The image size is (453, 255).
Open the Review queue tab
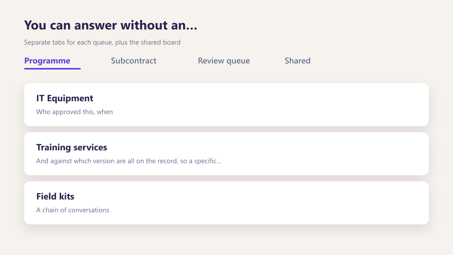224,61
